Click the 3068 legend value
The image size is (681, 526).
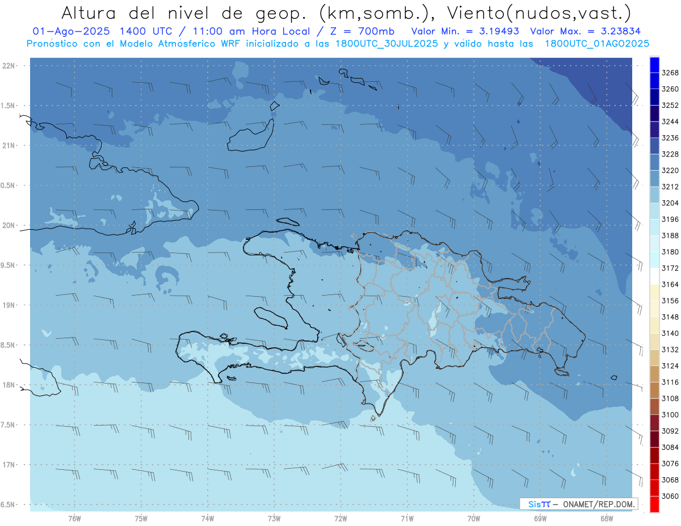[x=670, y=479]
